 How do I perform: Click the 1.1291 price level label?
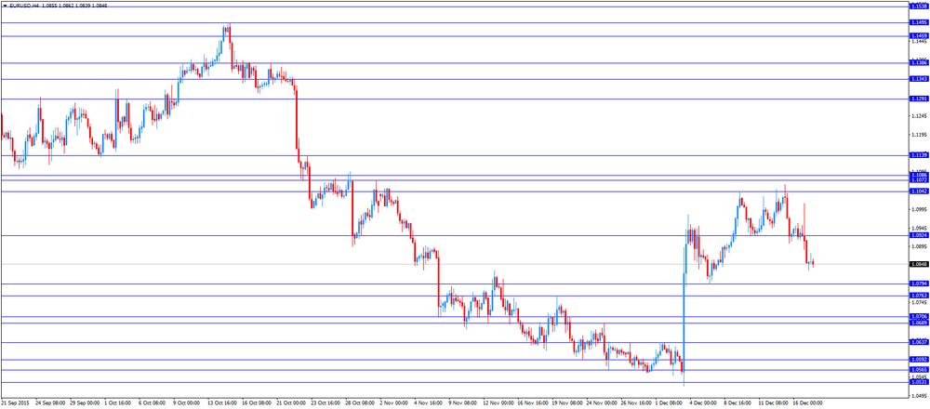(919, 99)
